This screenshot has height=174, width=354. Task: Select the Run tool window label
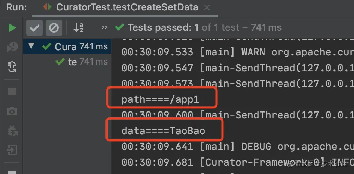[15, 7]
